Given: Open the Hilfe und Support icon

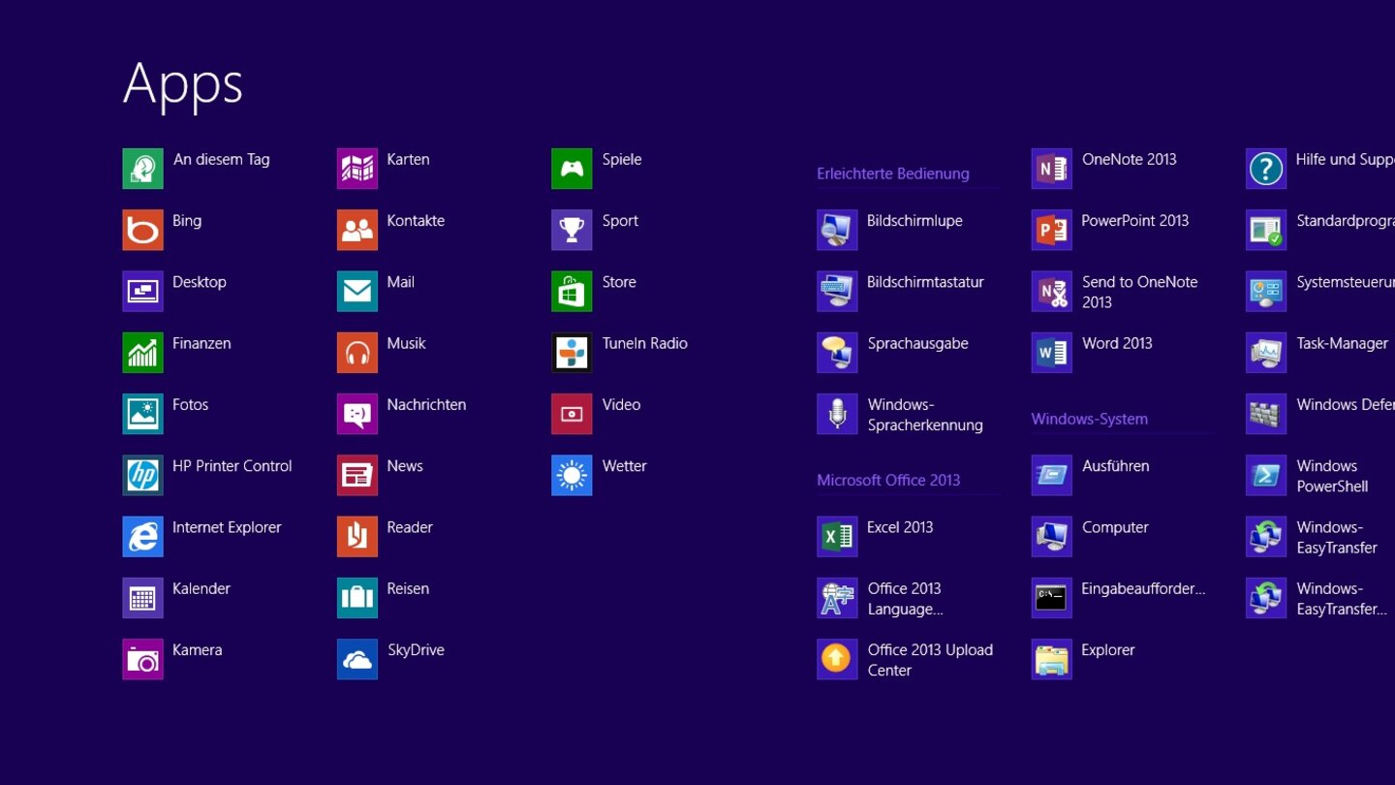Looking at the screenshot, I should coord(1266,169).
